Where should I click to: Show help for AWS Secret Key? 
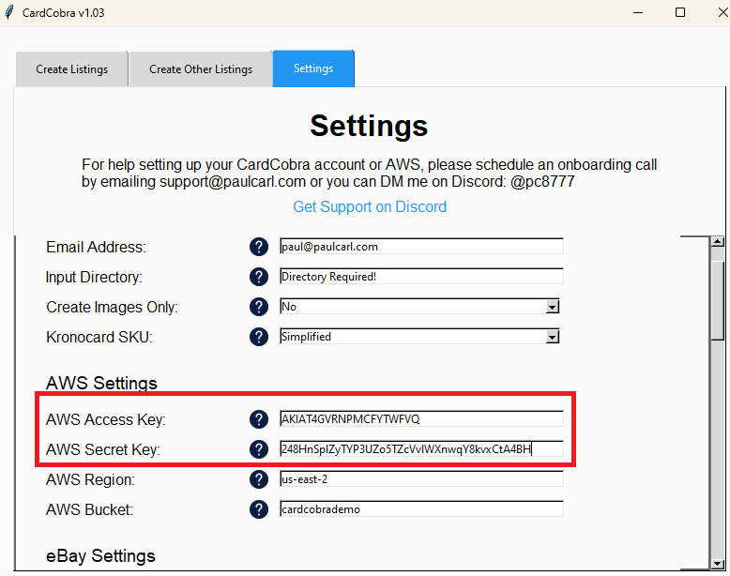pos(258,449)
